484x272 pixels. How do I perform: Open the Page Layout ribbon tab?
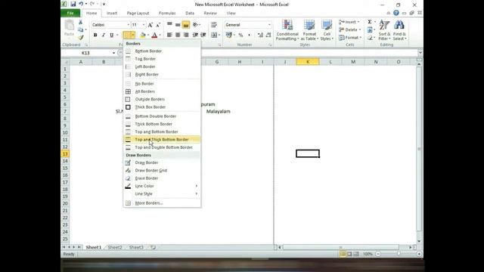tap(138, 14)
